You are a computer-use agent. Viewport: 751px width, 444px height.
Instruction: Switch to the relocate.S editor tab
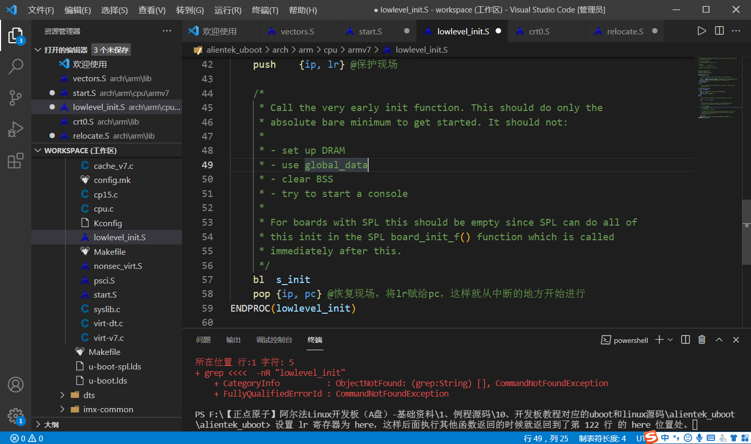625,31
